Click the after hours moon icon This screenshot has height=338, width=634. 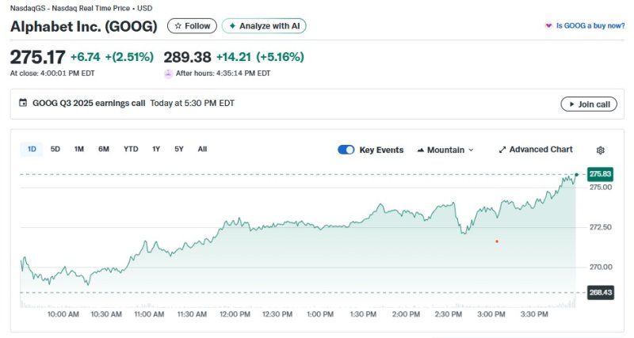coord(168,73)
